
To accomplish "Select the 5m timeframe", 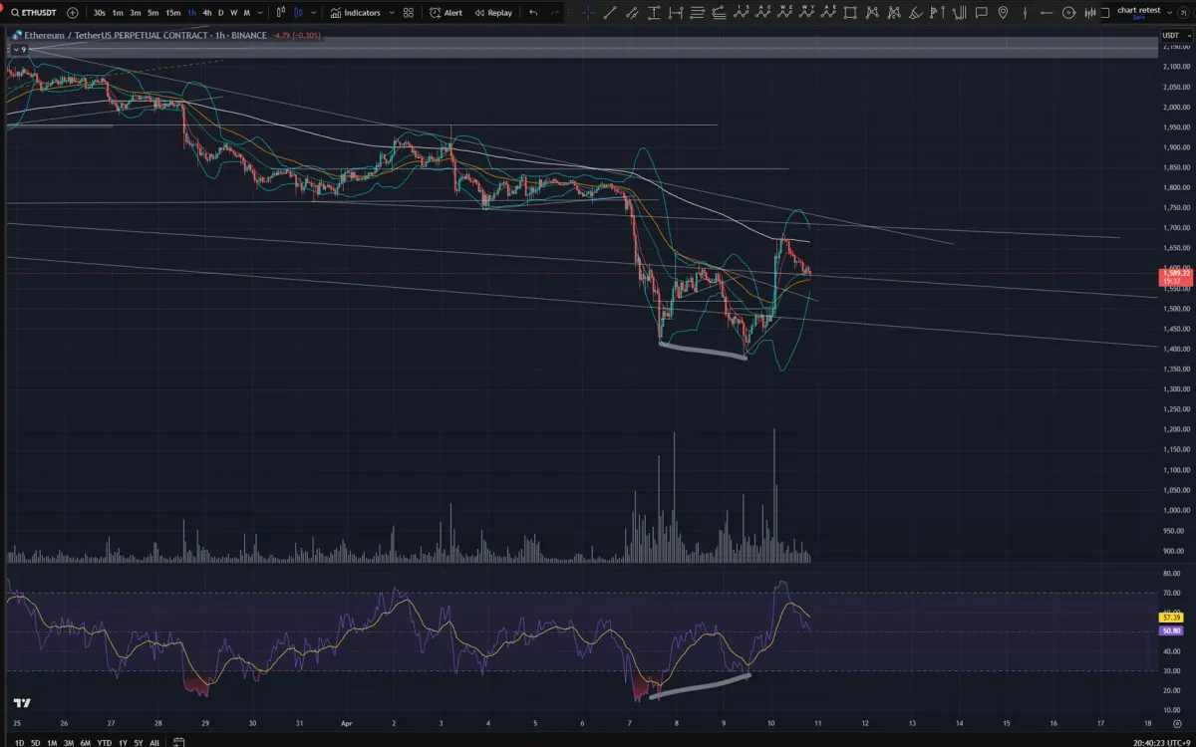I will [153, 13].
